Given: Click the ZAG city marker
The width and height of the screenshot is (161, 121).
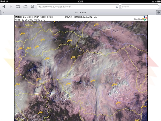Looking at the screenshot, I should tap(15, 85).
